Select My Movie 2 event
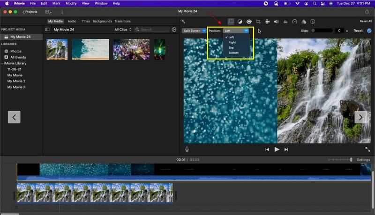Viewport: 375px width, 215px height. pyautogui.click(x=16, y=81)
